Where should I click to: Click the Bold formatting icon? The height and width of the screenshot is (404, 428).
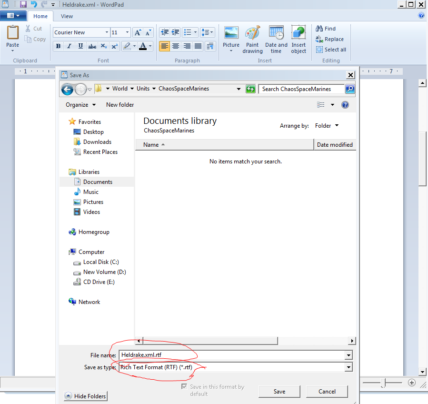point(58,46)
